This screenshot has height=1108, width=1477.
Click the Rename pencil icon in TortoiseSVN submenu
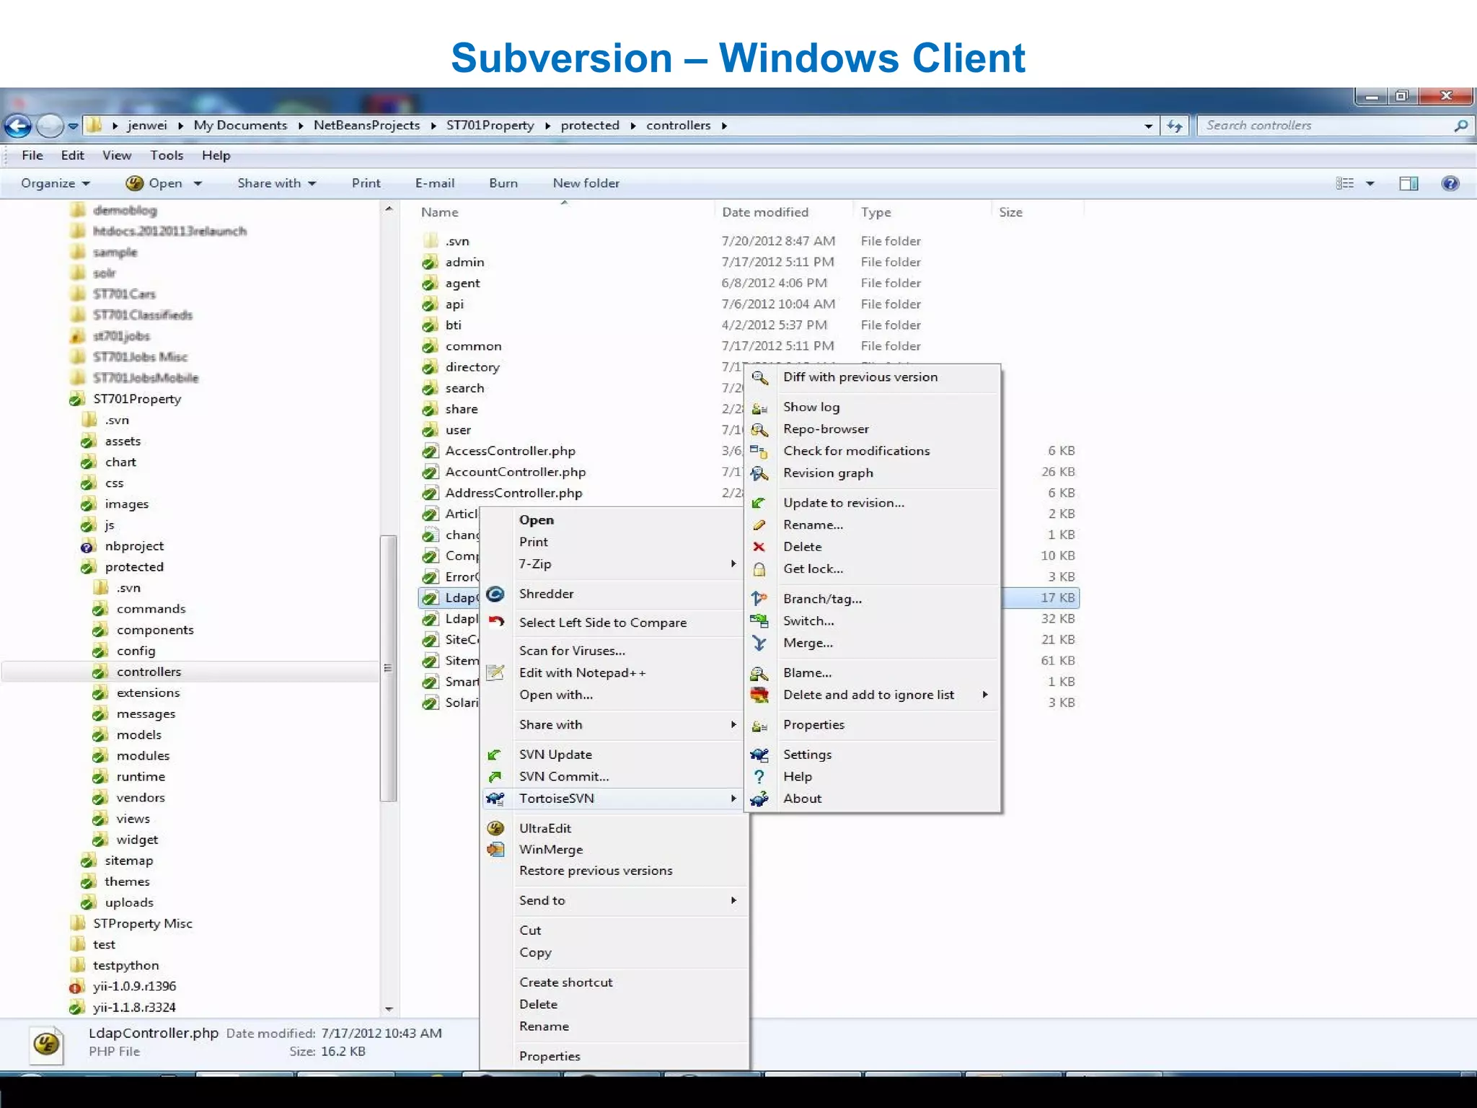point(759,525)
